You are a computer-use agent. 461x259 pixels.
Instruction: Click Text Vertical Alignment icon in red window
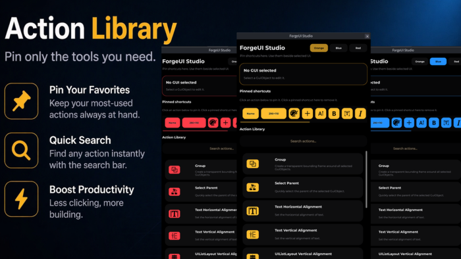(x=175, y=236)
